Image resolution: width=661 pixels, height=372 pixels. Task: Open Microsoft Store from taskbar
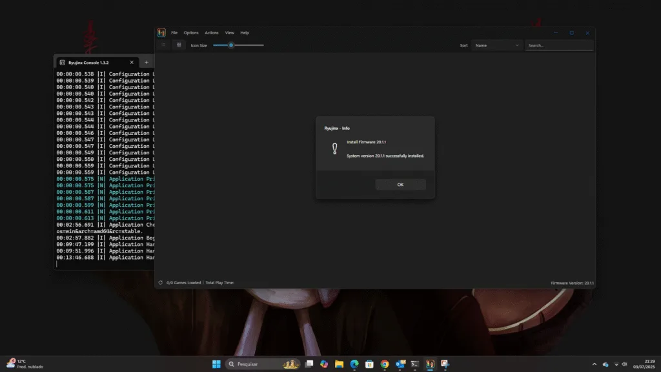(x=369, y=364)
